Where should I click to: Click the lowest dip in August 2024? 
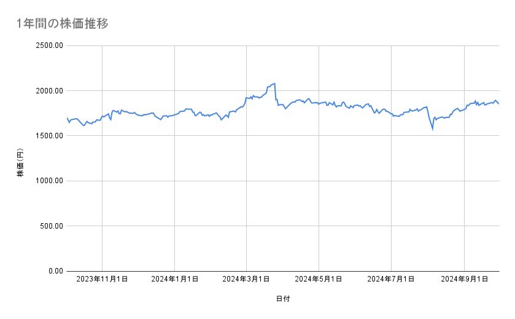tap(432, 128)
